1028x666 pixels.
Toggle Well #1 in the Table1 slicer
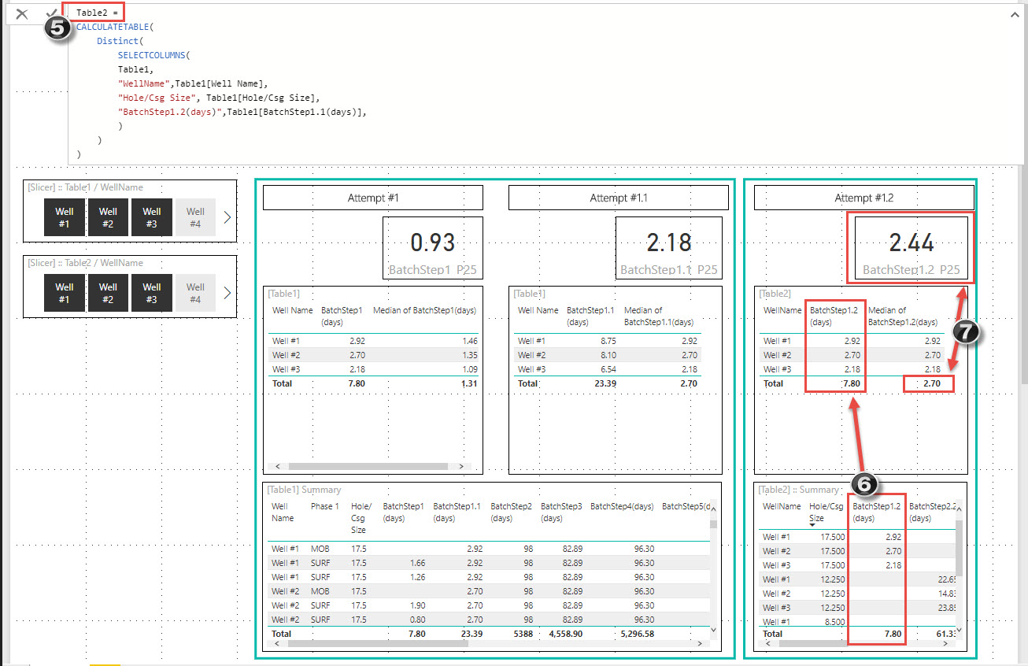point(65,217)
